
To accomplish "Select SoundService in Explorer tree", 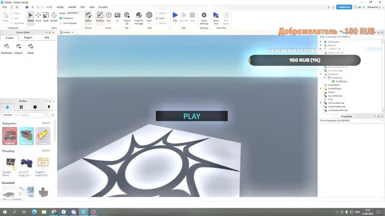I will [x=335, y=96].
